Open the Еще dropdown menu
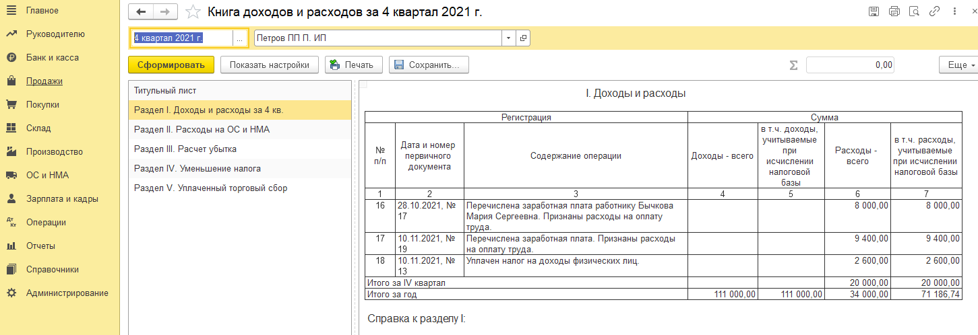Image resolution: width=978 pixels, height=335 pixels. click(957, 65)
